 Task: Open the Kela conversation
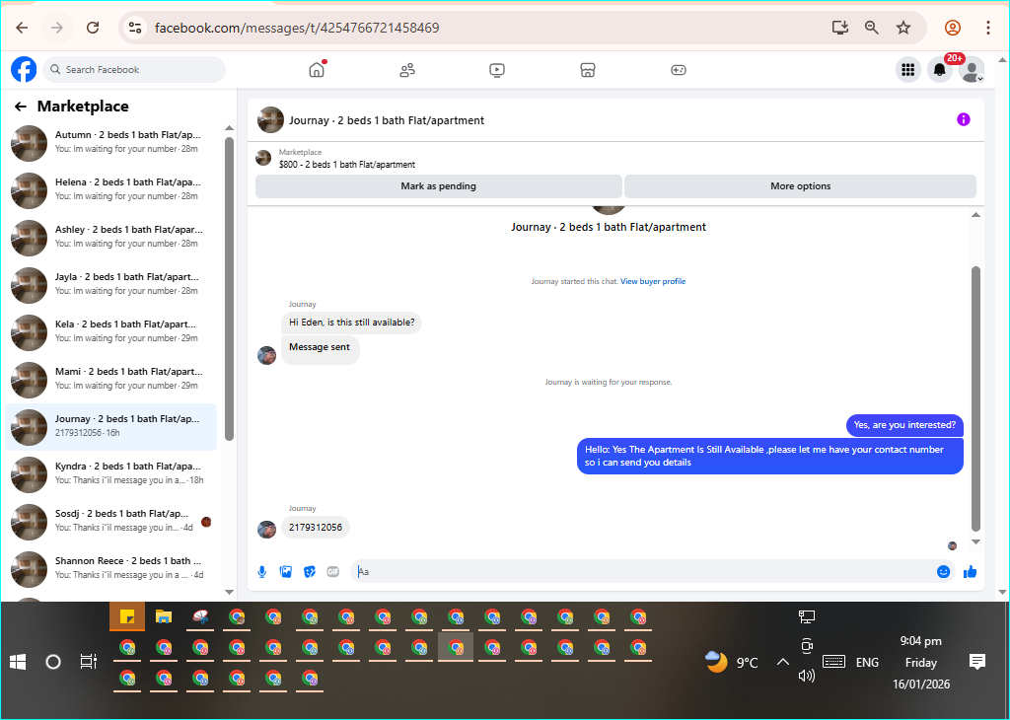111,332
